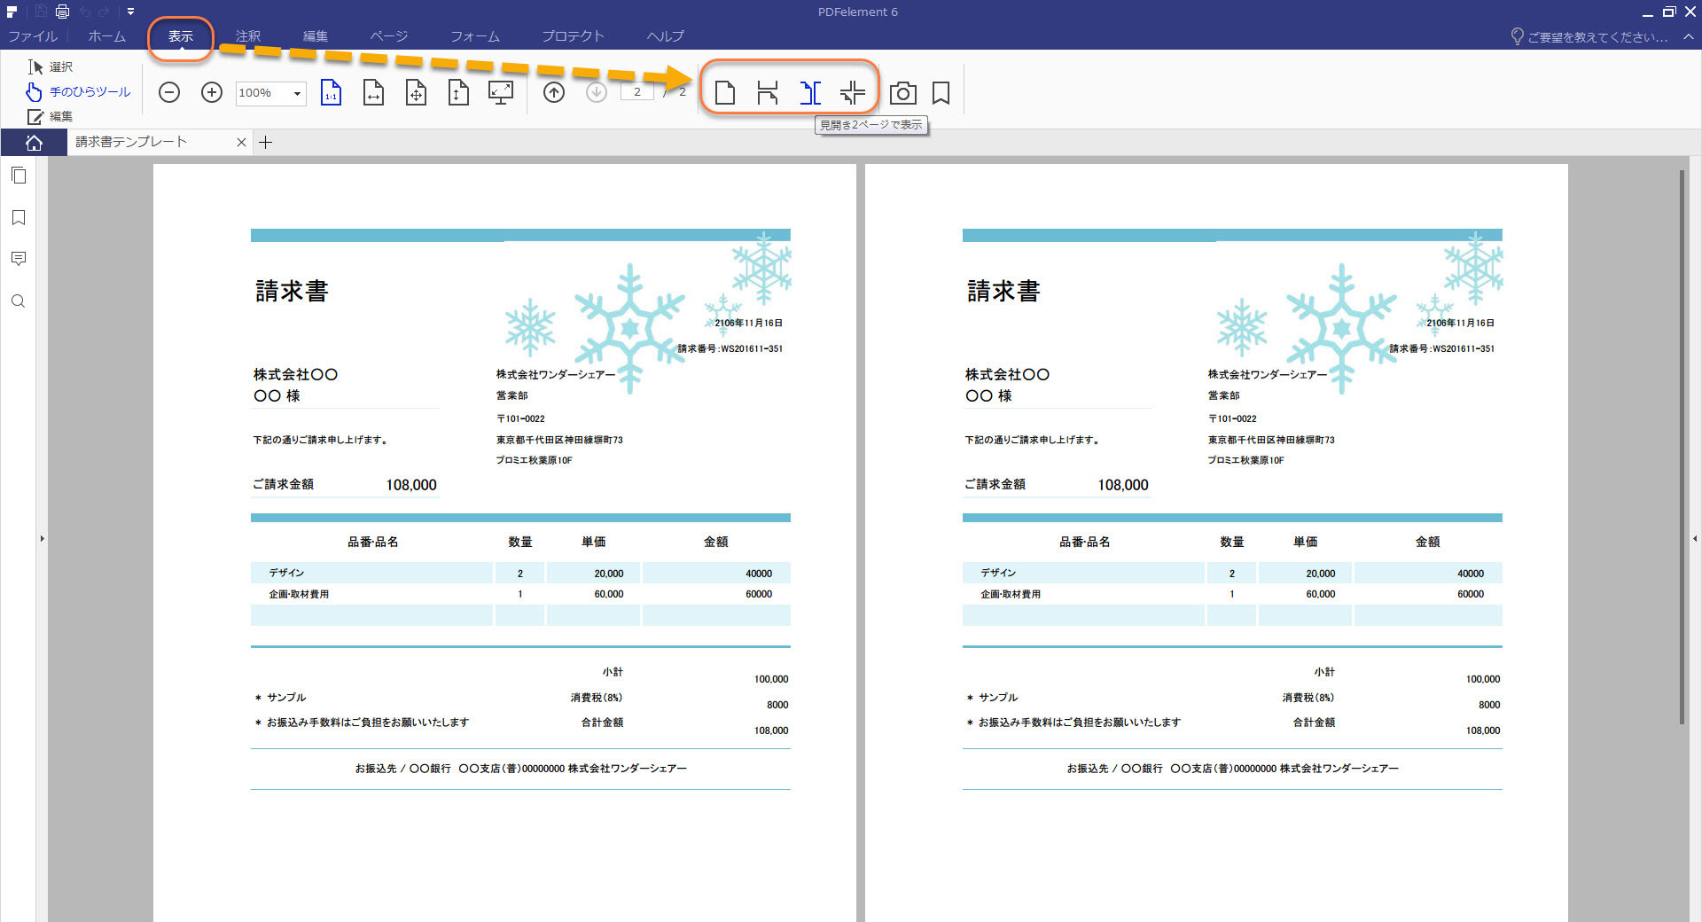Add a new tab with plus
The height and width of the screenshot is (922, 1702).
265,143
